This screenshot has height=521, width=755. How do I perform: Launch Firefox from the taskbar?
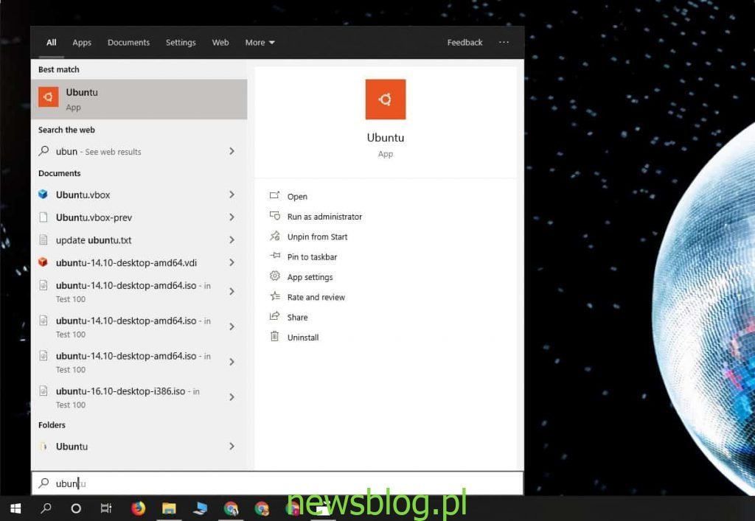pos(138,508)
